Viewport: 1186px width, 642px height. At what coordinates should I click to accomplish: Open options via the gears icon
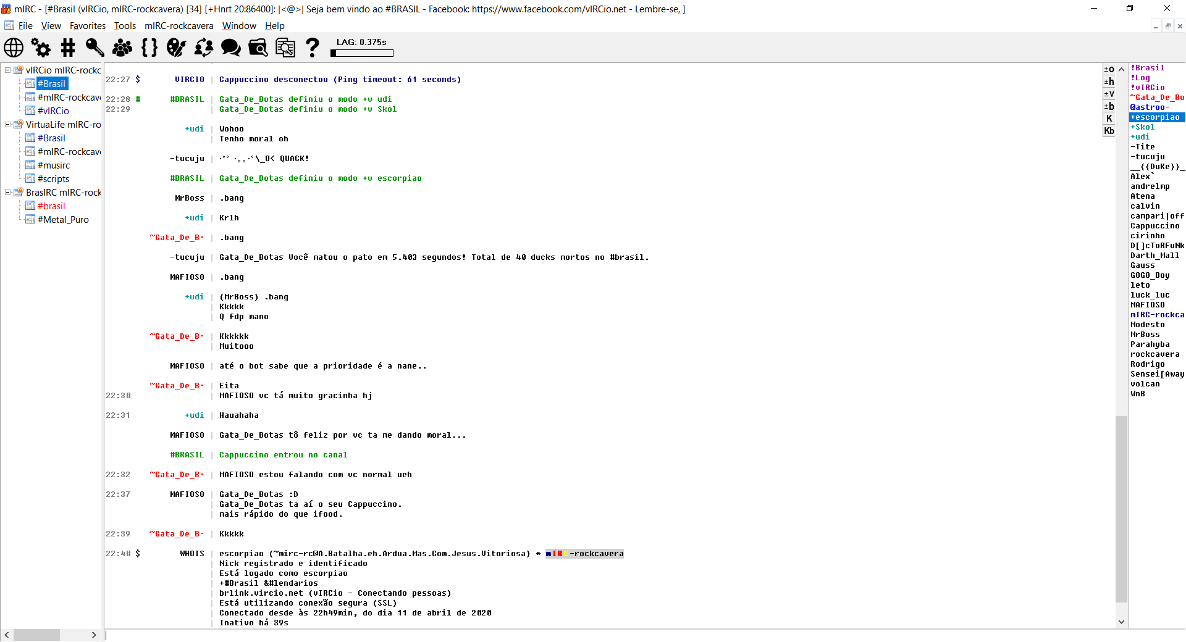41,48
